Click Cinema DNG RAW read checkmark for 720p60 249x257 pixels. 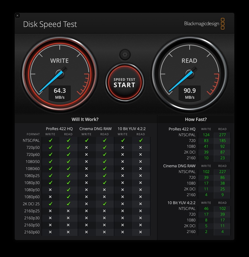pyautogui.click(x=105, y=155)
